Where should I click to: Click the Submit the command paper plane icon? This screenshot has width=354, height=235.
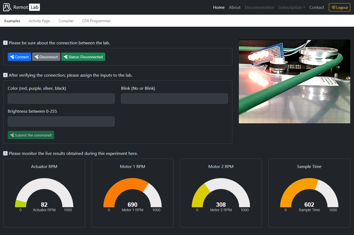point(12,135)
